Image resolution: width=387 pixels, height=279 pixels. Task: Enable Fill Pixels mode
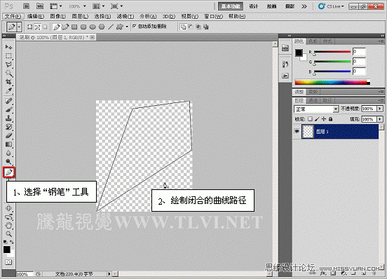(x=45, y=27)
